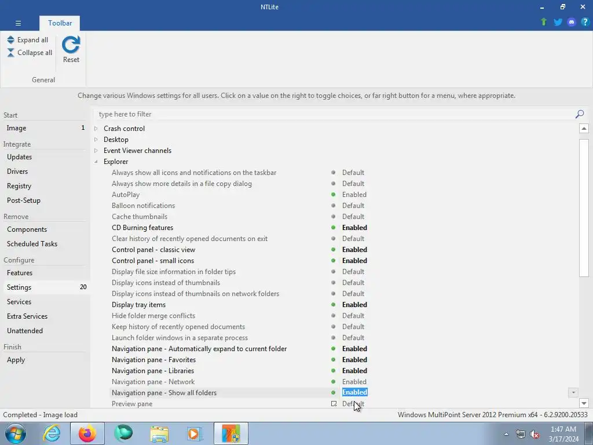Click the vertical scrollbar thumb

coord(584,208)
